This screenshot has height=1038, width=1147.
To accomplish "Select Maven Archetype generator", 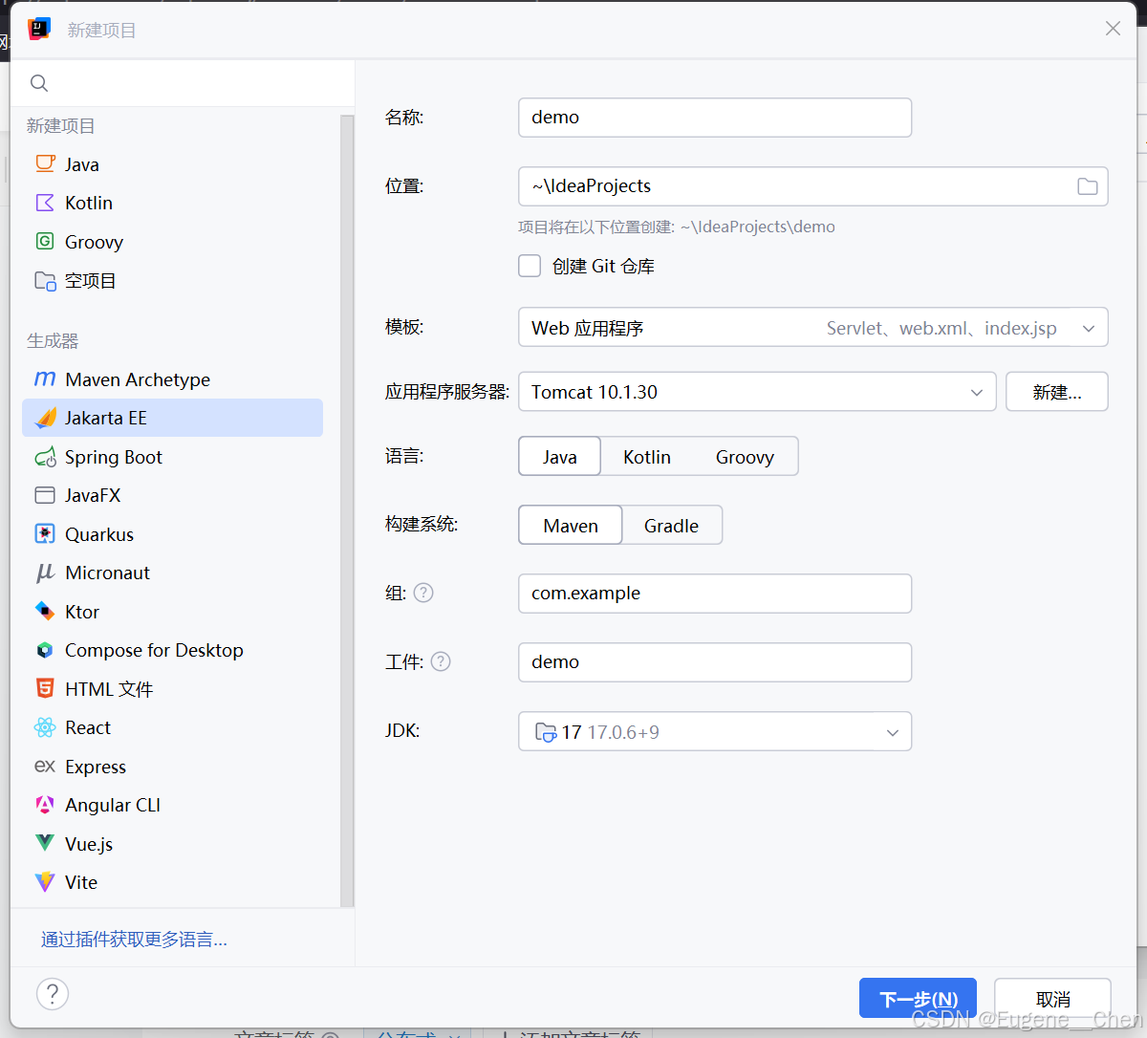I will [x=172, y=379].
